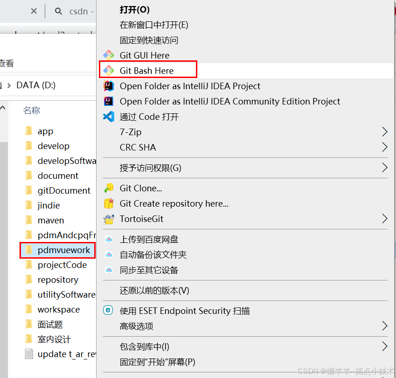
Task: Click the Git Bash Here icon
Action: tap(109, 71)
